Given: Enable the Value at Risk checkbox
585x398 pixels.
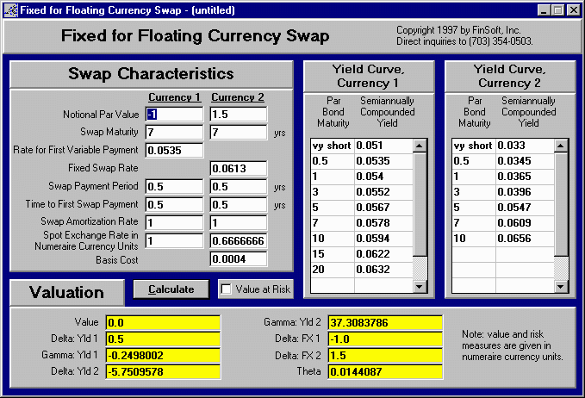Looking at the screenshot, I should [x=227, y=289].
